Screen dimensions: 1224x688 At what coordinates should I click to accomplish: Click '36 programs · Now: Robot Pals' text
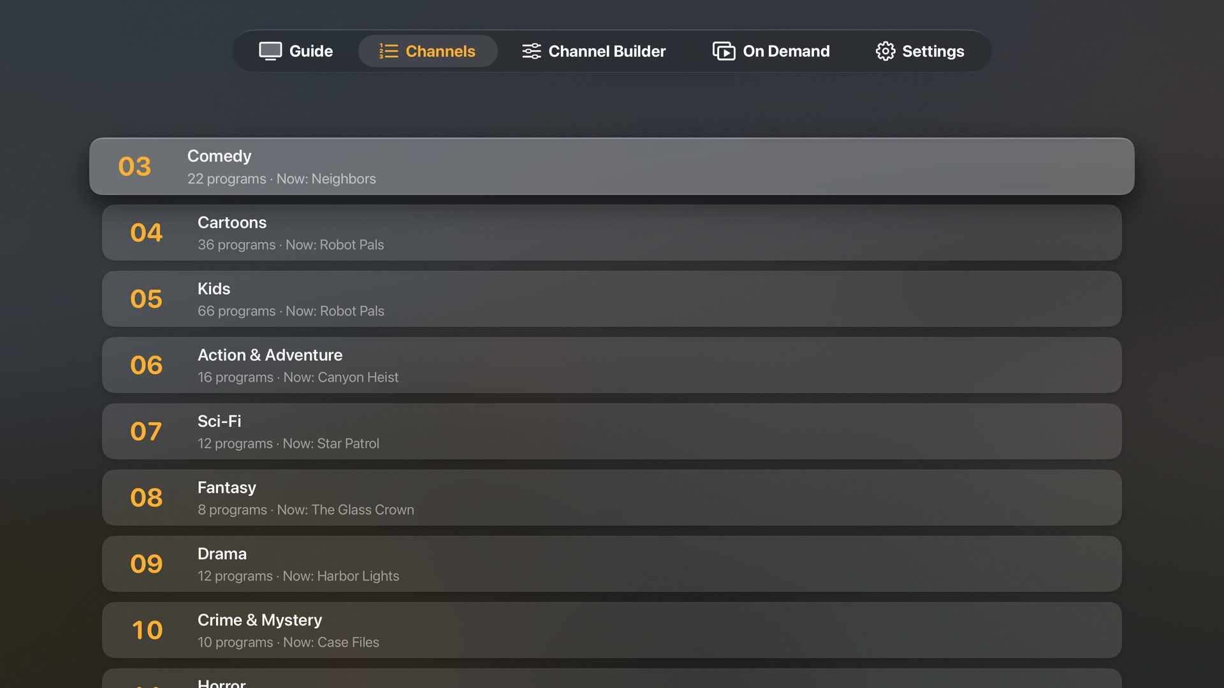point(291,245)
